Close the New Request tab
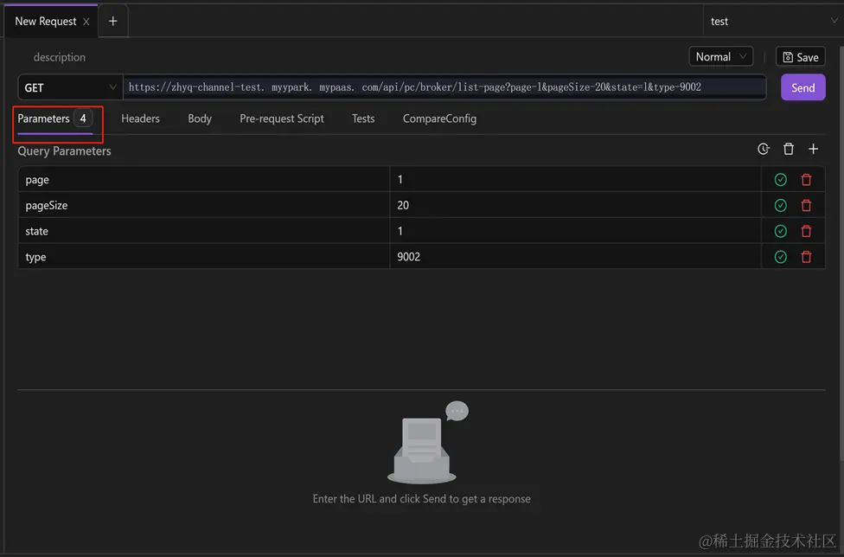The width and height of the screenshot is (844, 557). coord(86,22)
